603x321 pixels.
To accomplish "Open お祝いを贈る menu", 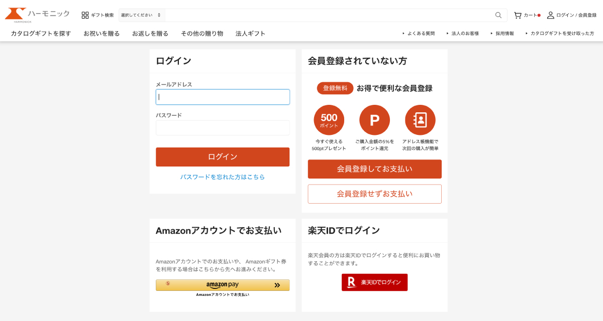I will pos(102,34).
